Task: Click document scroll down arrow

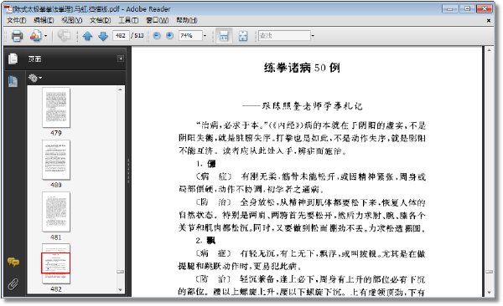Action: [490, 293]
